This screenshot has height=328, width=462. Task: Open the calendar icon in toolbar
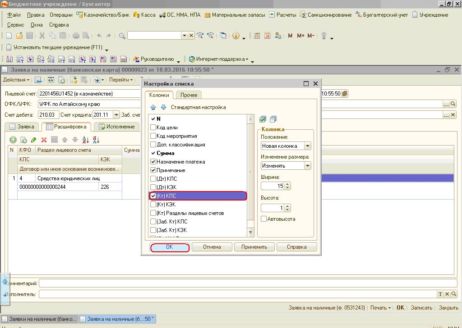click(267, 36)
